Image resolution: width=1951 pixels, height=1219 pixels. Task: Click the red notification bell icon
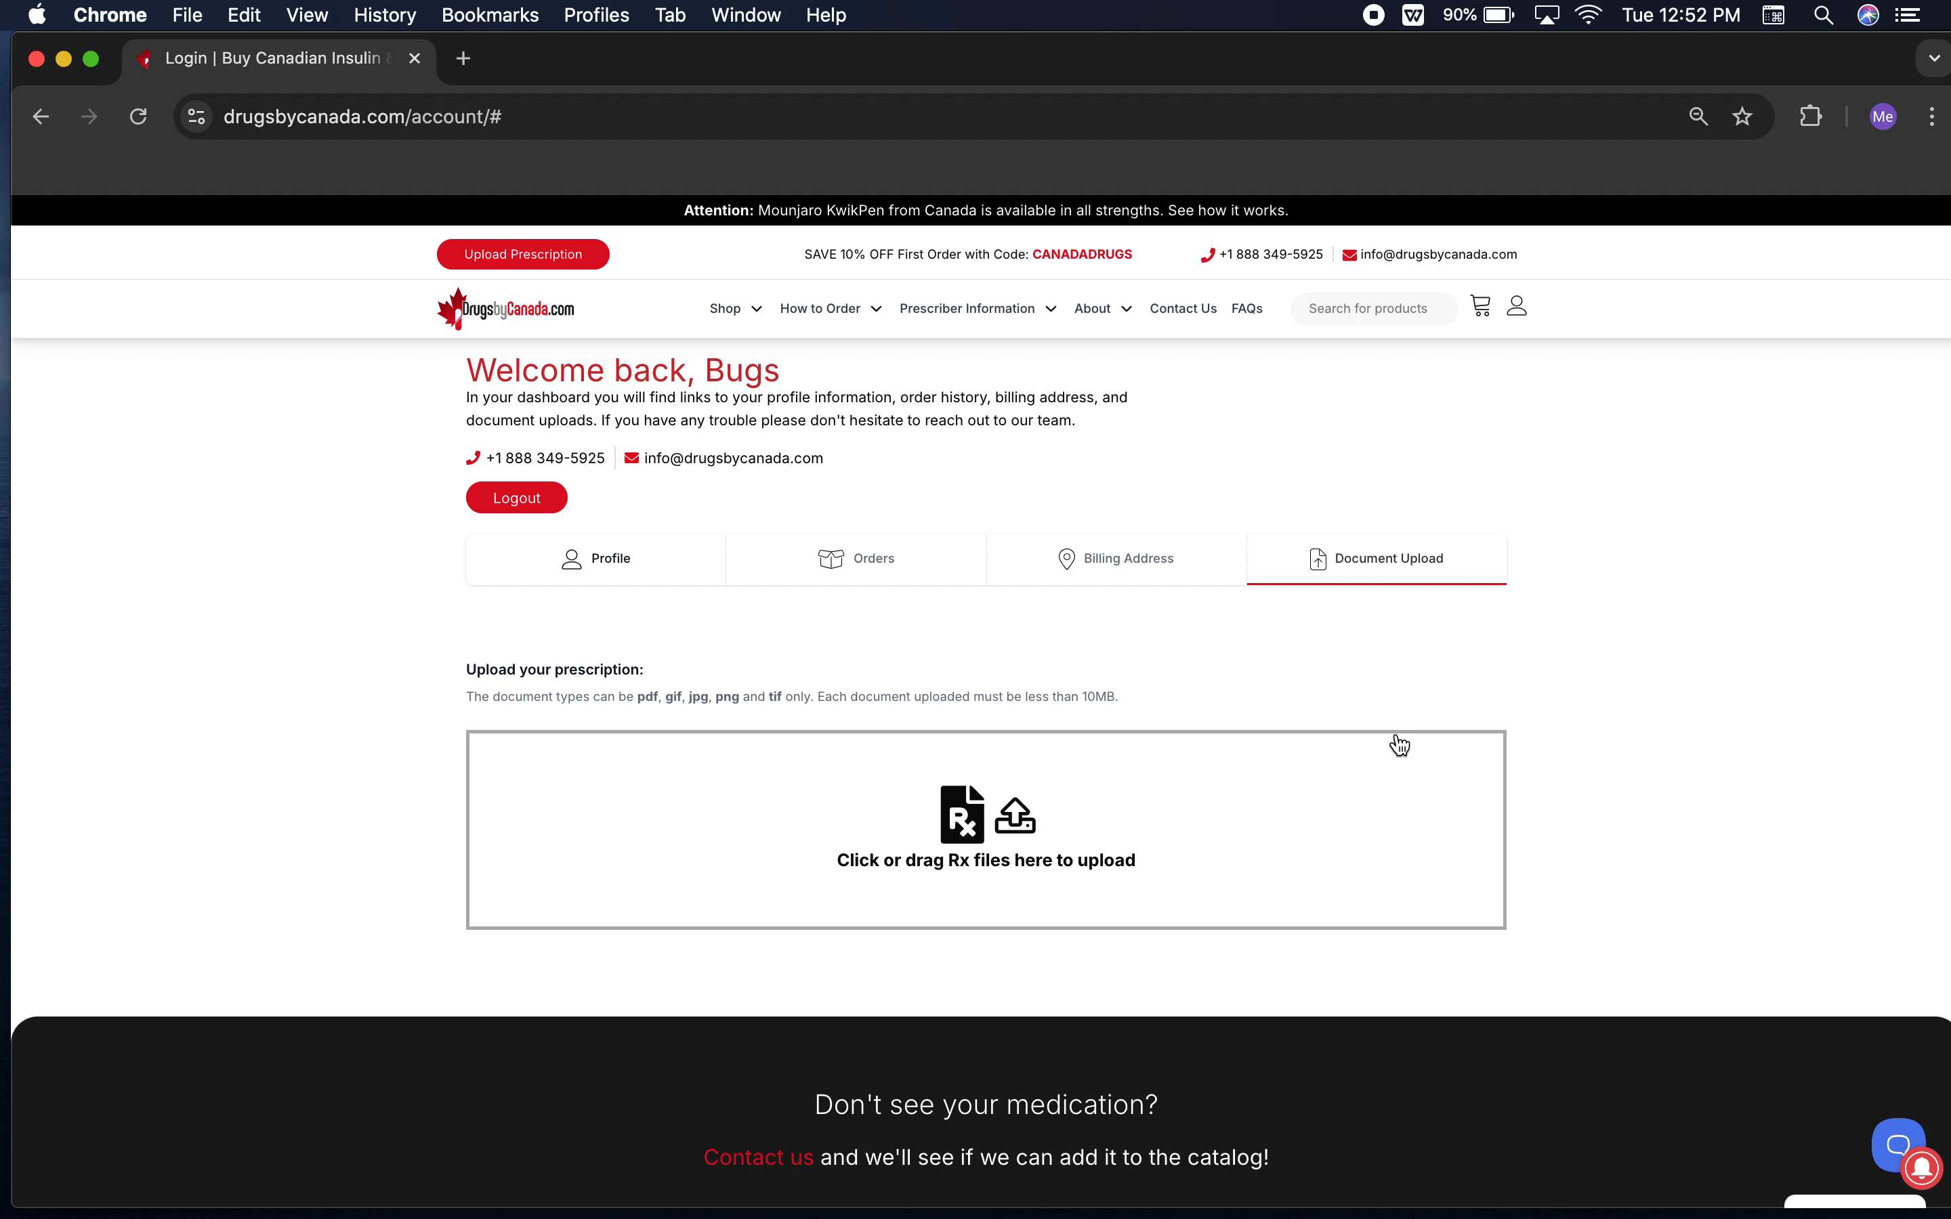point(1922,1168)
